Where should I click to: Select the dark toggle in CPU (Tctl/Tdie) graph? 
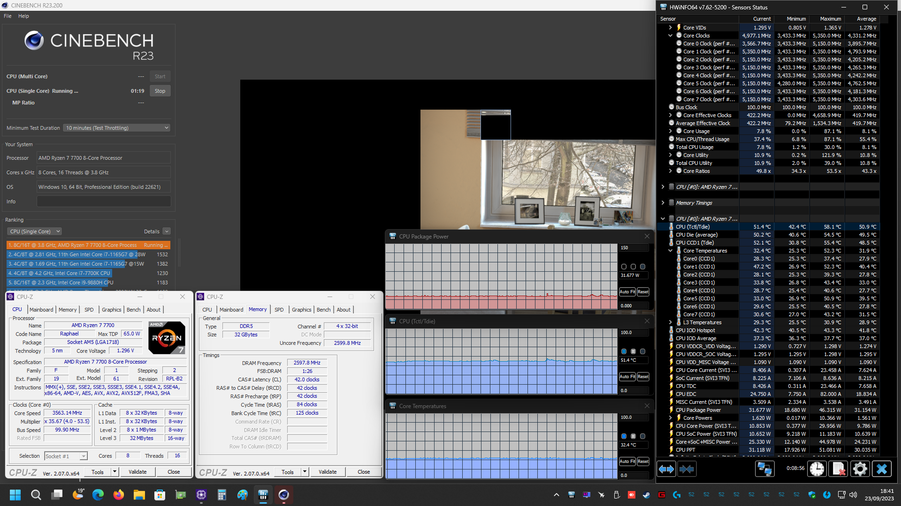643,351
